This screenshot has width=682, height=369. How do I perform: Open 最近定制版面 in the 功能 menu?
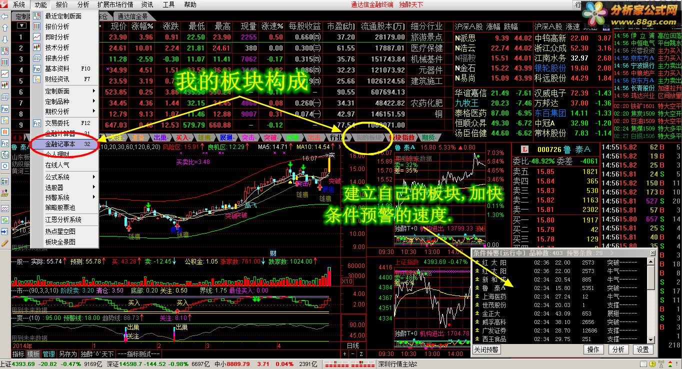tap(64, 16)
